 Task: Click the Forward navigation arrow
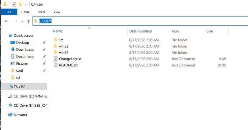tap(15, 21)
